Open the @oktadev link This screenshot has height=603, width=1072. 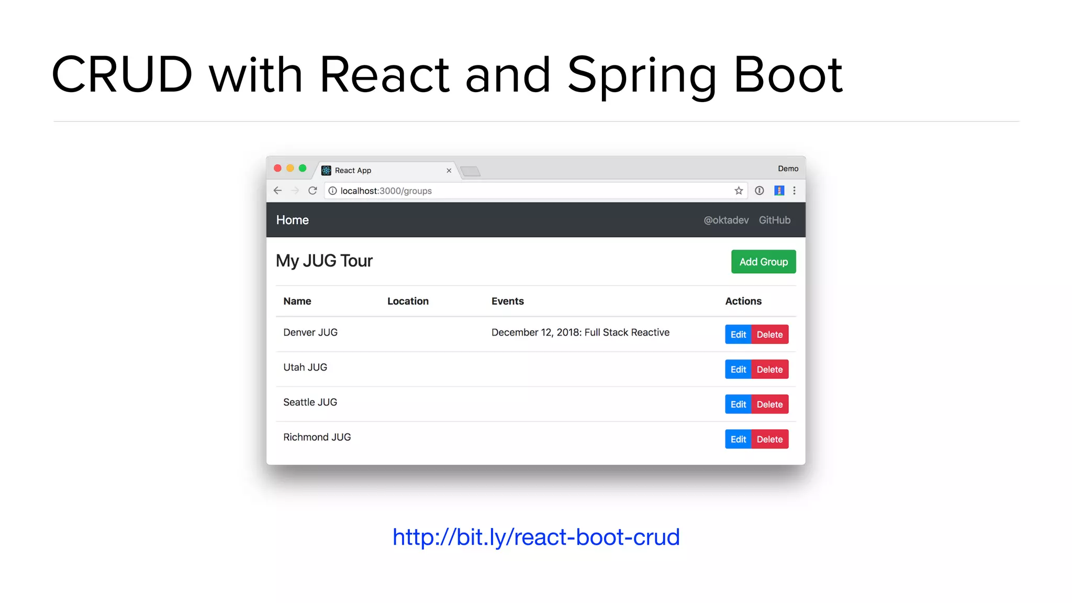[726, 220]
